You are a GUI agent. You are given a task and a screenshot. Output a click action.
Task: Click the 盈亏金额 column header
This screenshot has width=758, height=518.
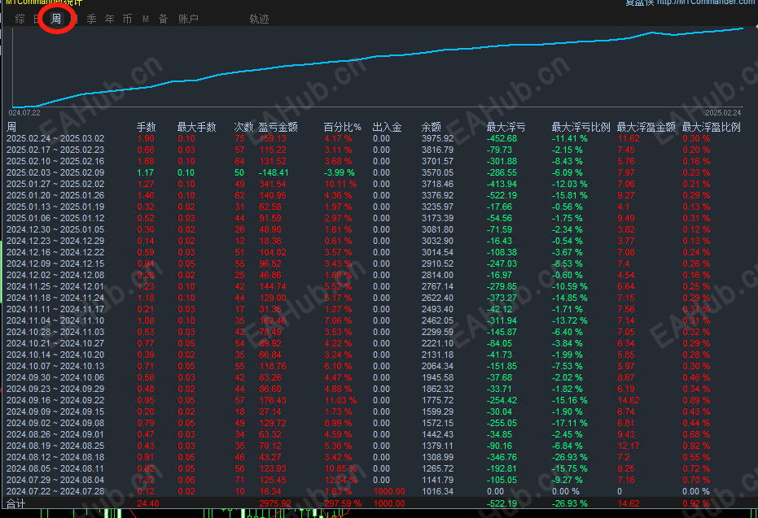(x=278, y=127)
